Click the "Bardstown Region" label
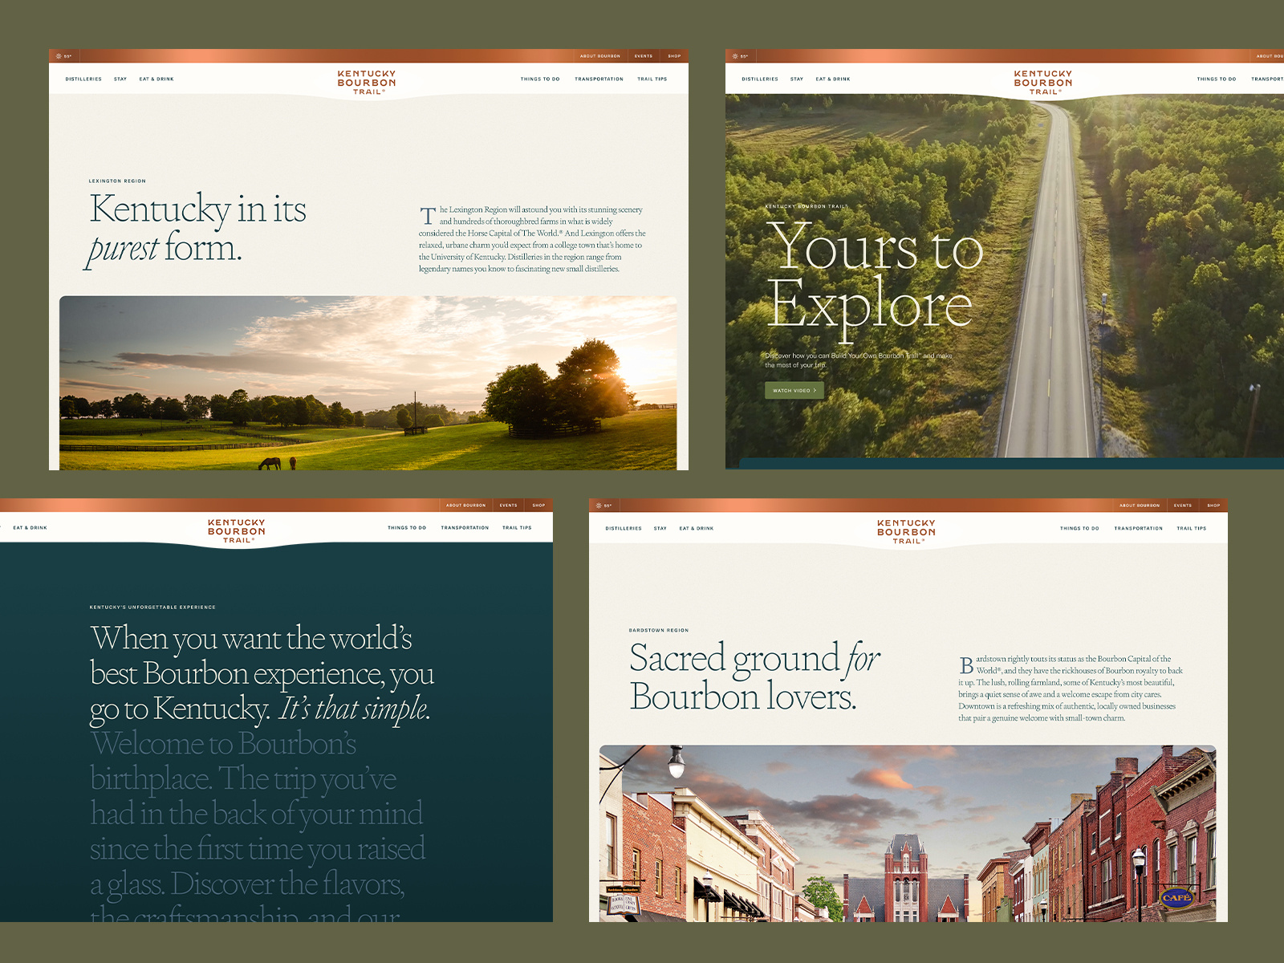The image size is (1284, 963). 659,631
